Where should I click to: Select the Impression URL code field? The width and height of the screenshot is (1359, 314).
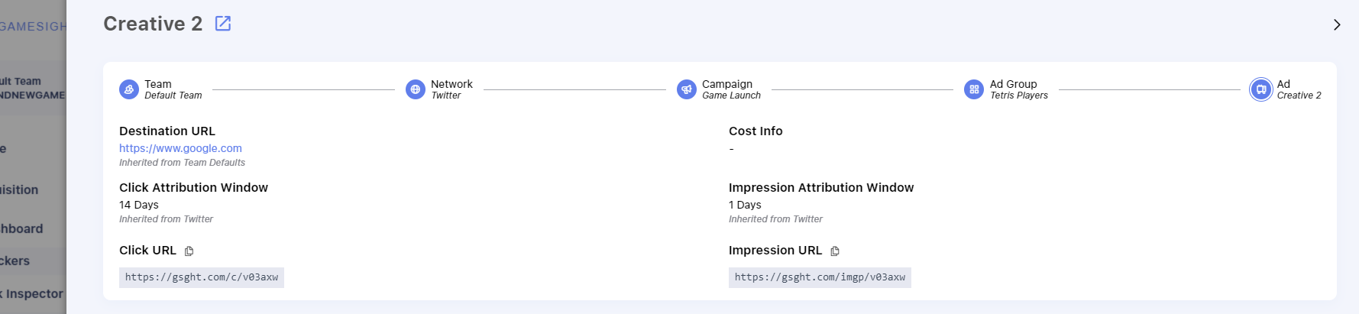820,277
